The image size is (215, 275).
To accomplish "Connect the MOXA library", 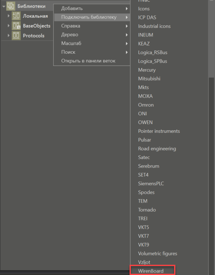I will coord(146,96).
